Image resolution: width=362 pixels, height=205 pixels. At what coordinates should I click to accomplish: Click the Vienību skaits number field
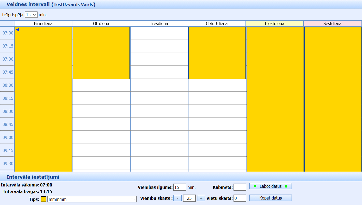pyautogui.click(x=189, y=198)
